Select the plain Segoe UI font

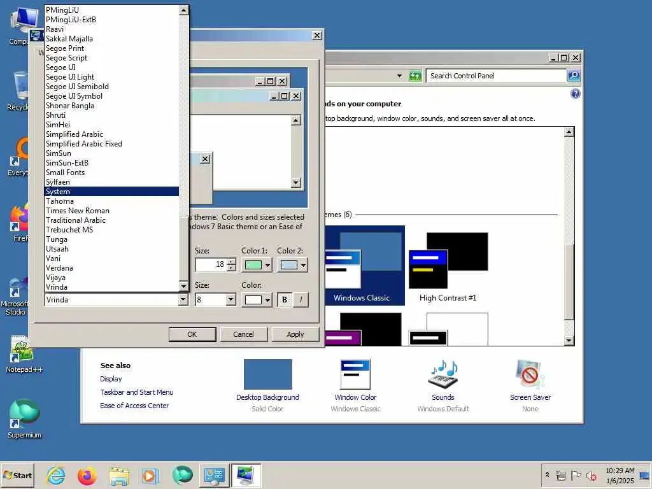click(x=111, y=67)
